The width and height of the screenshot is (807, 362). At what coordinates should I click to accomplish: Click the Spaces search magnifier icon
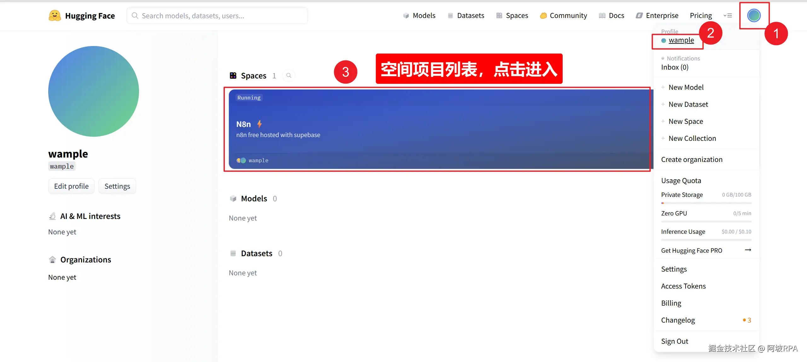[289, 76]
